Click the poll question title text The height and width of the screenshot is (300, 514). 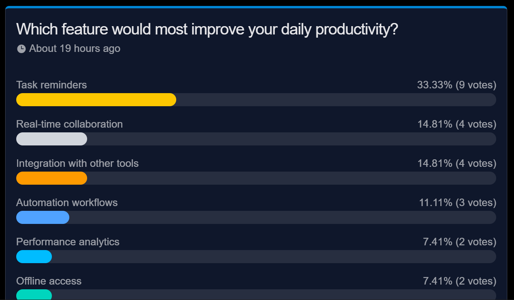point(207,29)
